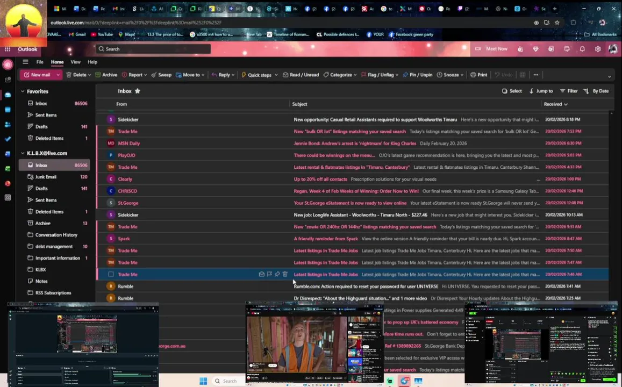
Task: Click the premium diamond icon in header
Action: click(x=535, y=49)
